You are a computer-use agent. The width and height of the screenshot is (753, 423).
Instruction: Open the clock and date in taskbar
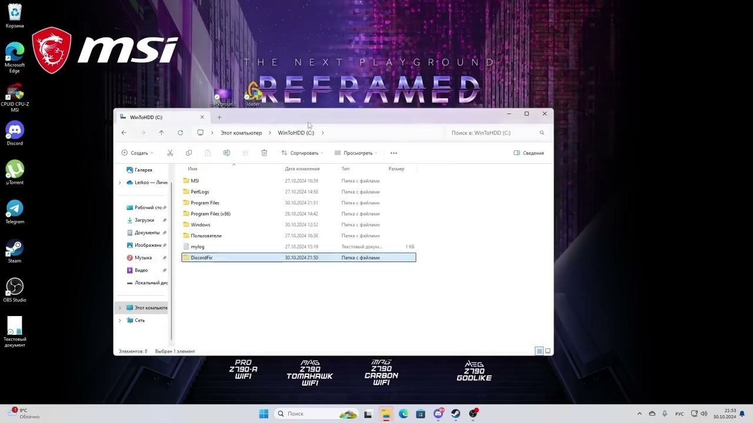(x=724, y=414)
